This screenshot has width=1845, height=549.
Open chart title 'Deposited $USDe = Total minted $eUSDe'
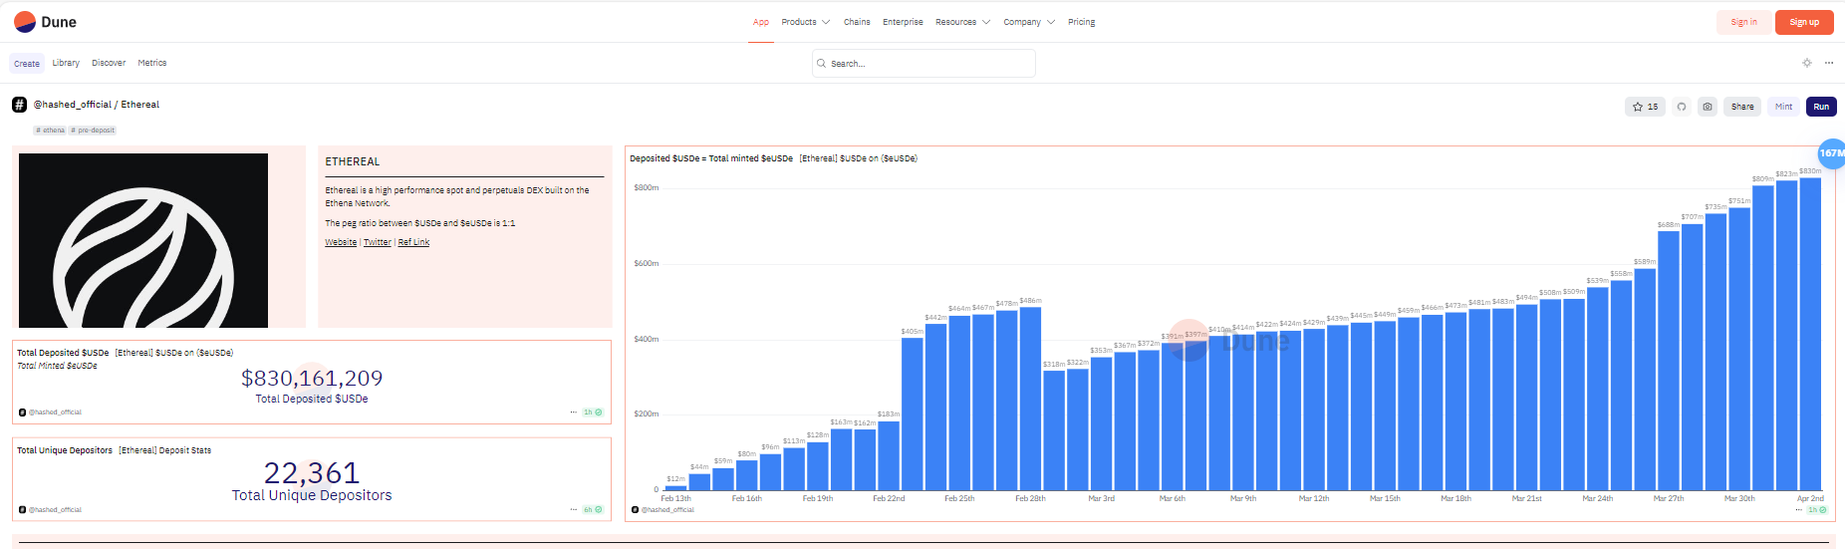point(711,158)
